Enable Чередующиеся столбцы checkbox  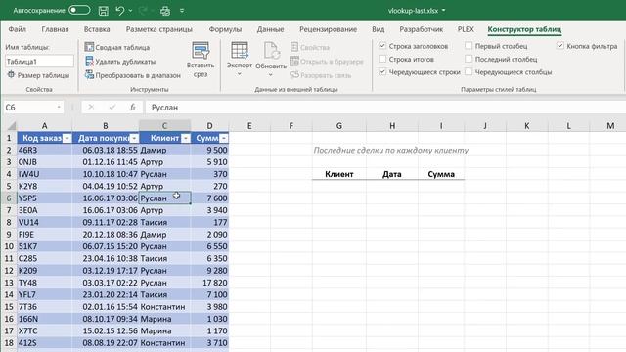click(x=469, y=72)
